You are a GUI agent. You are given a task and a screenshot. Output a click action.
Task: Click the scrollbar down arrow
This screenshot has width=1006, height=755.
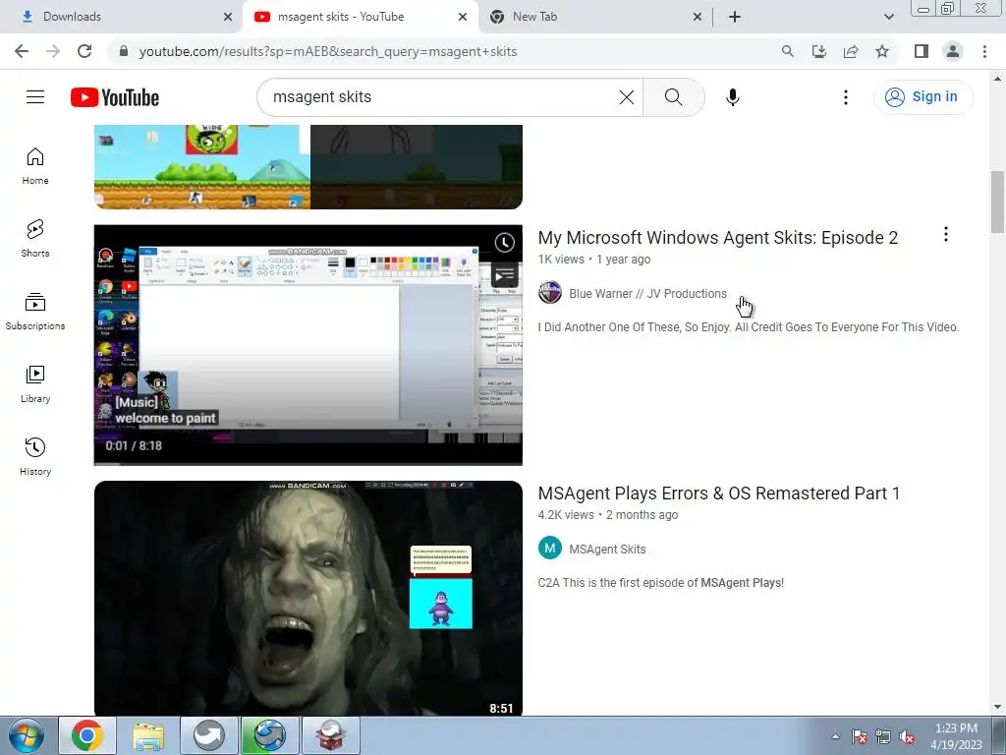coord(997,707)
